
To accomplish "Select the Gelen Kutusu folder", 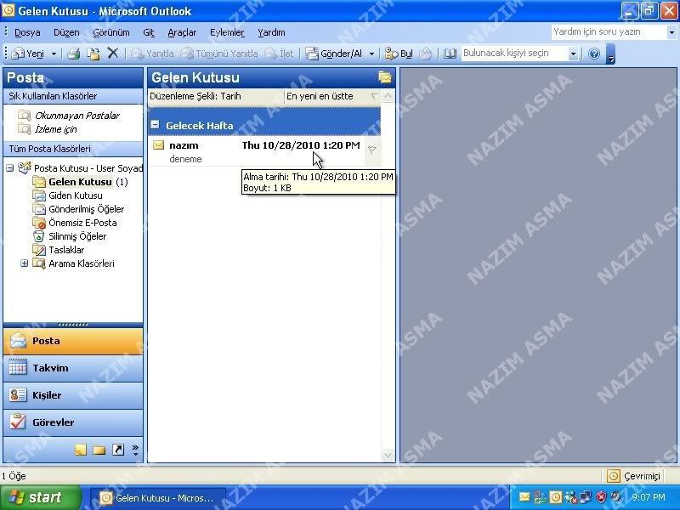I will click(x=80, y=182).
